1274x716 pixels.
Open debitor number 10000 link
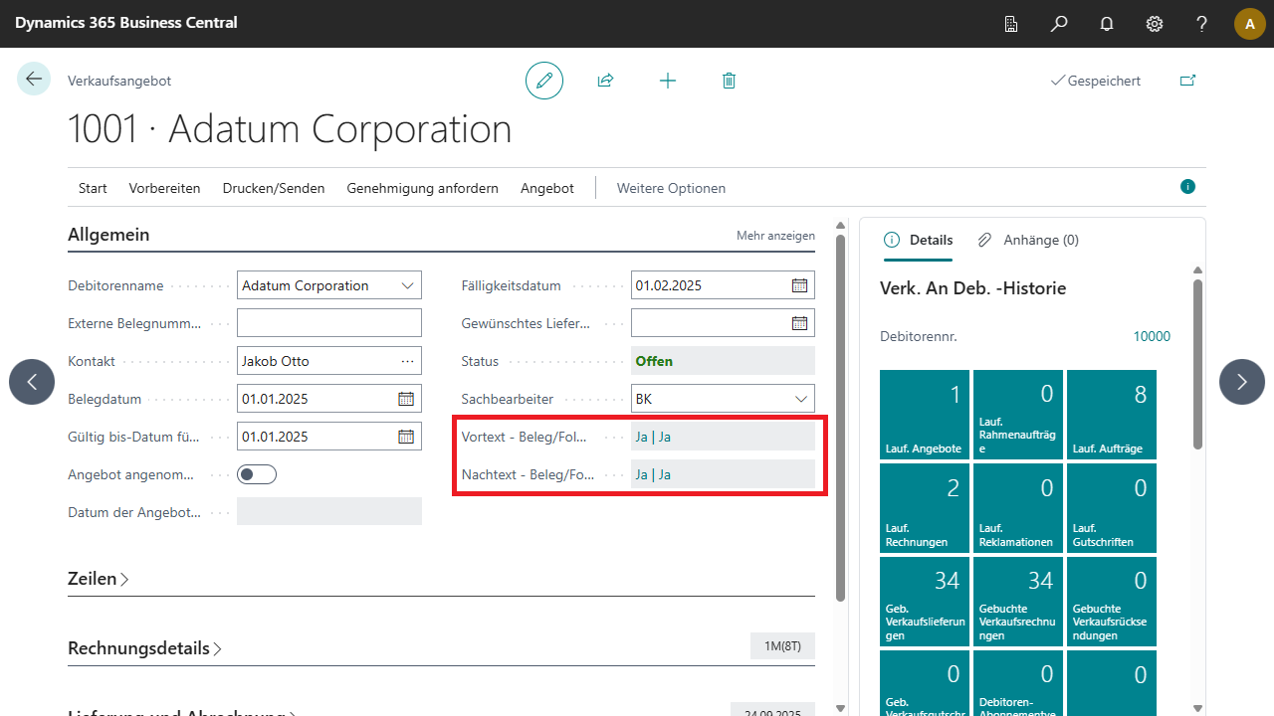point(1152,336)
